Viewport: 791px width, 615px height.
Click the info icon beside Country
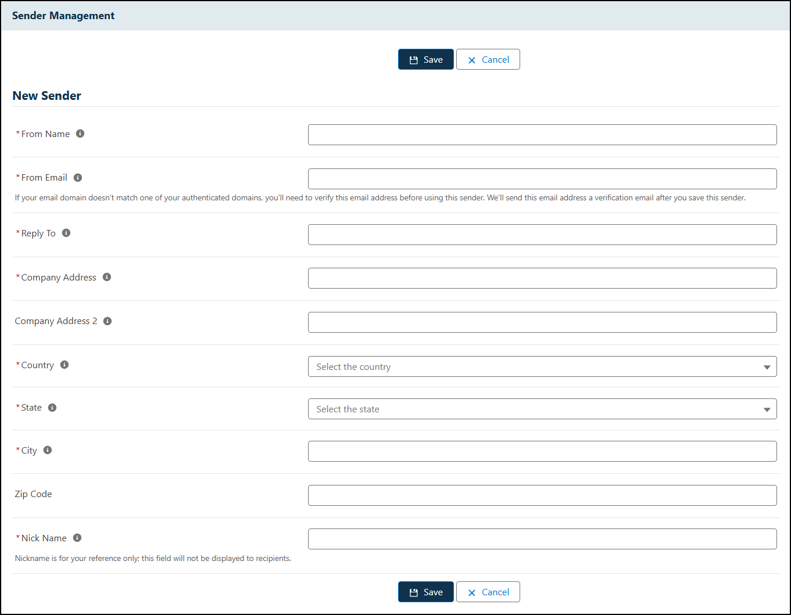[x=65, y=364]
